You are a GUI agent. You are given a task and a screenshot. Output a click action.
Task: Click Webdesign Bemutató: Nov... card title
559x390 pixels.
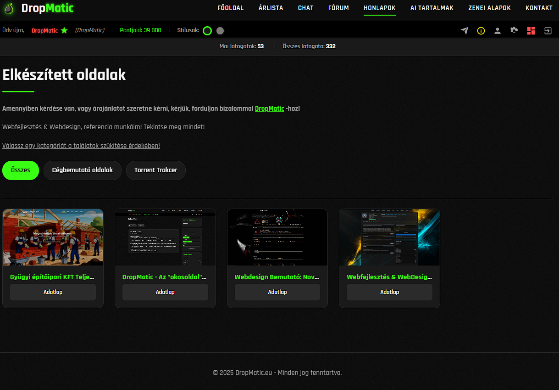click(277, 277)
